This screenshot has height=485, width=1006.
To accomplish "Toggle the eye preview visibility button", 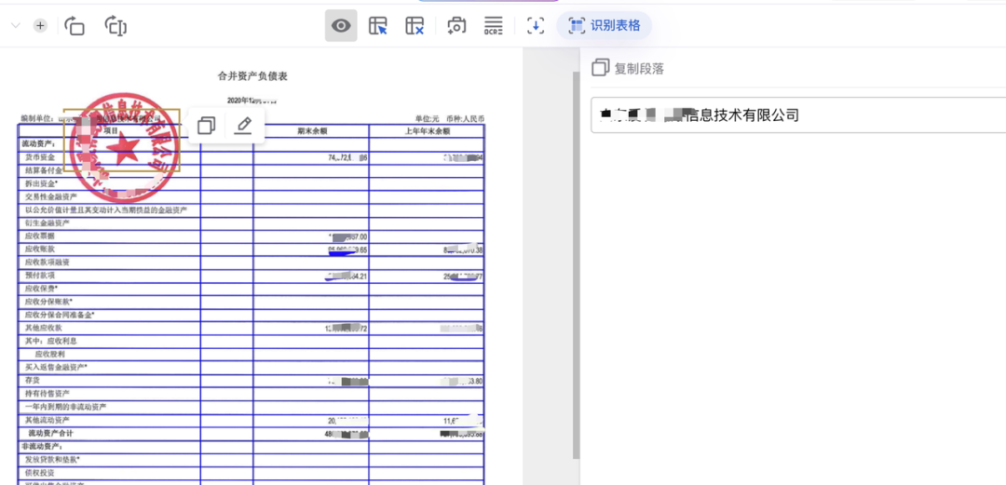I will click(x=341, y=26).
